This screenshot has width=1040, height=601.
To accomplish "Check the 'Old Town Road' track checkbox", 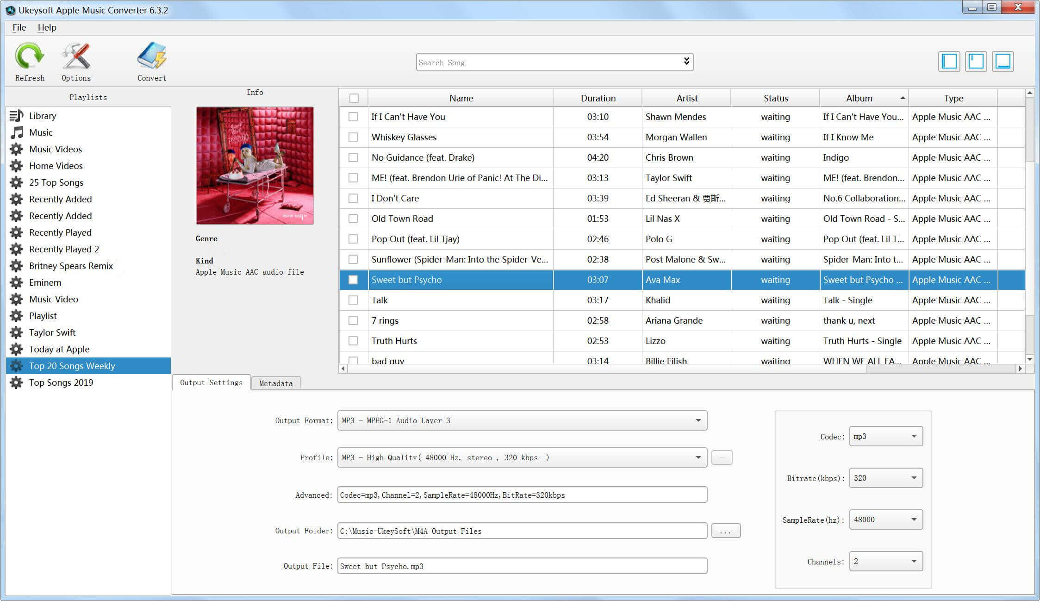I will (354, 219).
